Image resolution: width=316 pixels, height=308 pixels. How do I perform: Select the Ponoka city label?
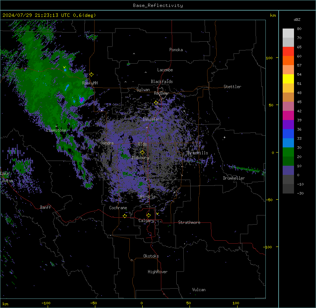(x=176, y=50)
